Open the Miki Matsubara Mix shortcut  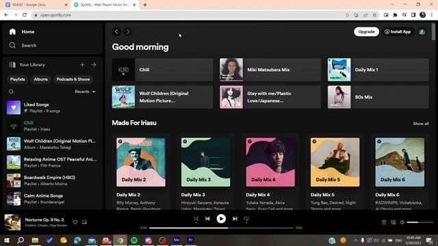[x=270, y=70]
